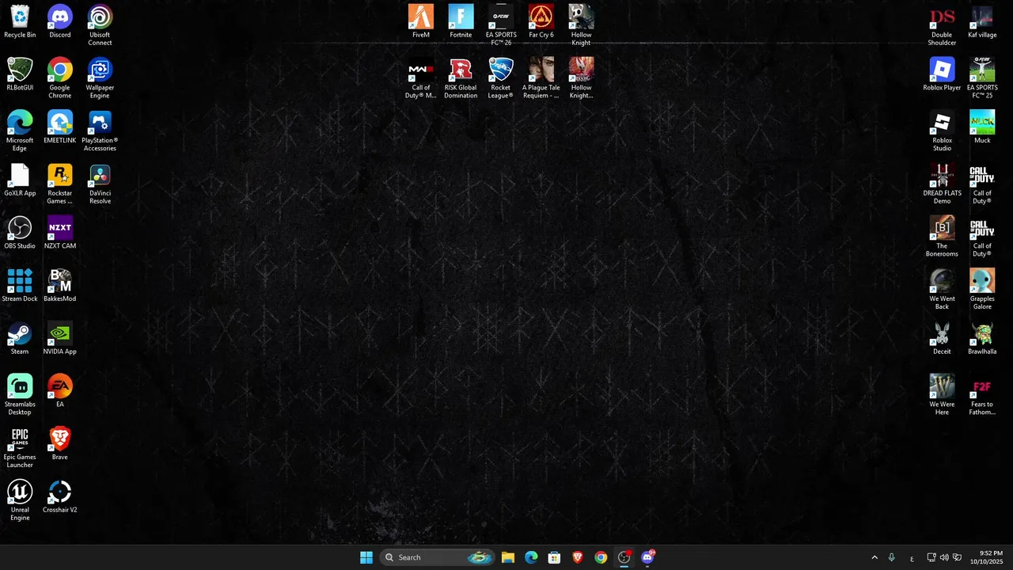
Task: Launch Steam from the desktop
Action: click(x=20, y=339)
